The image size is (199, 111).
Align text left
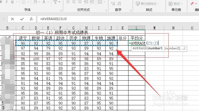[68, 2]
